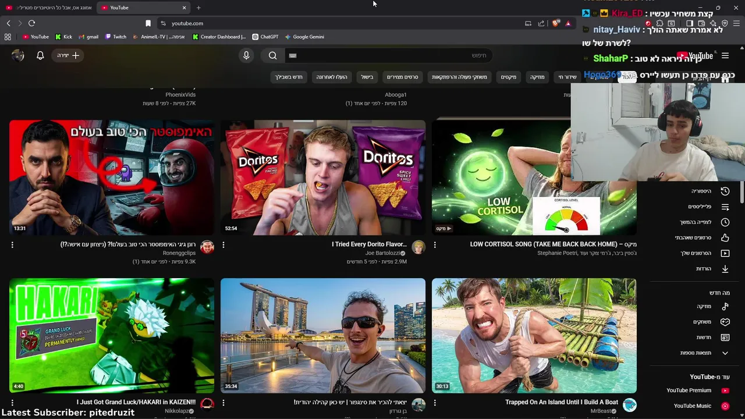This screenshot has height=419, width=745.
Task: Open the AnimeIL-TV bookmark
Action: click(x=159, y=37)
